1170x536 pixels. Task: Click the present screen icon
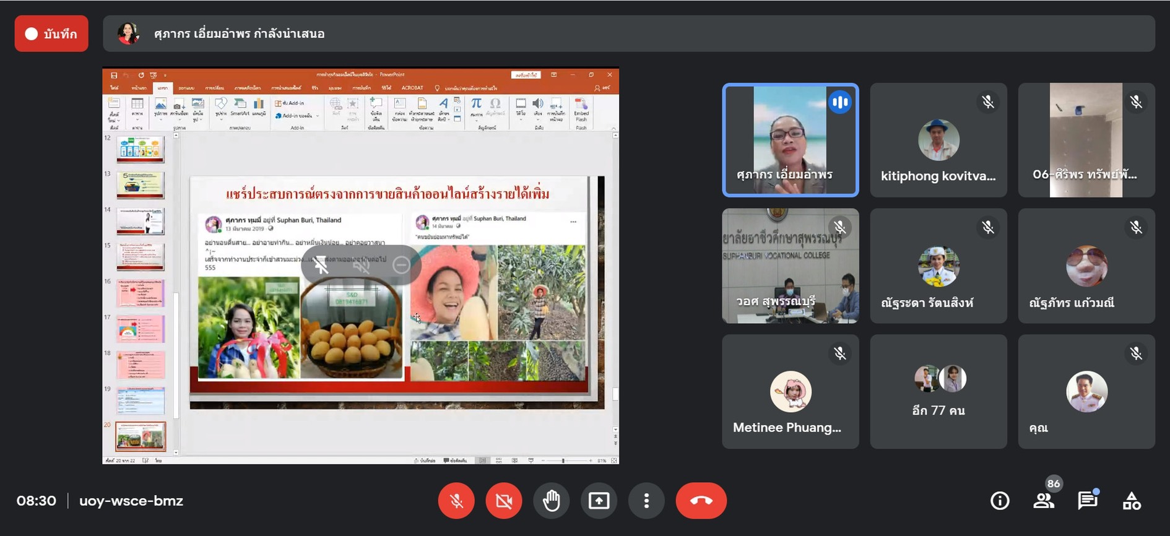(x=599, y=501)
